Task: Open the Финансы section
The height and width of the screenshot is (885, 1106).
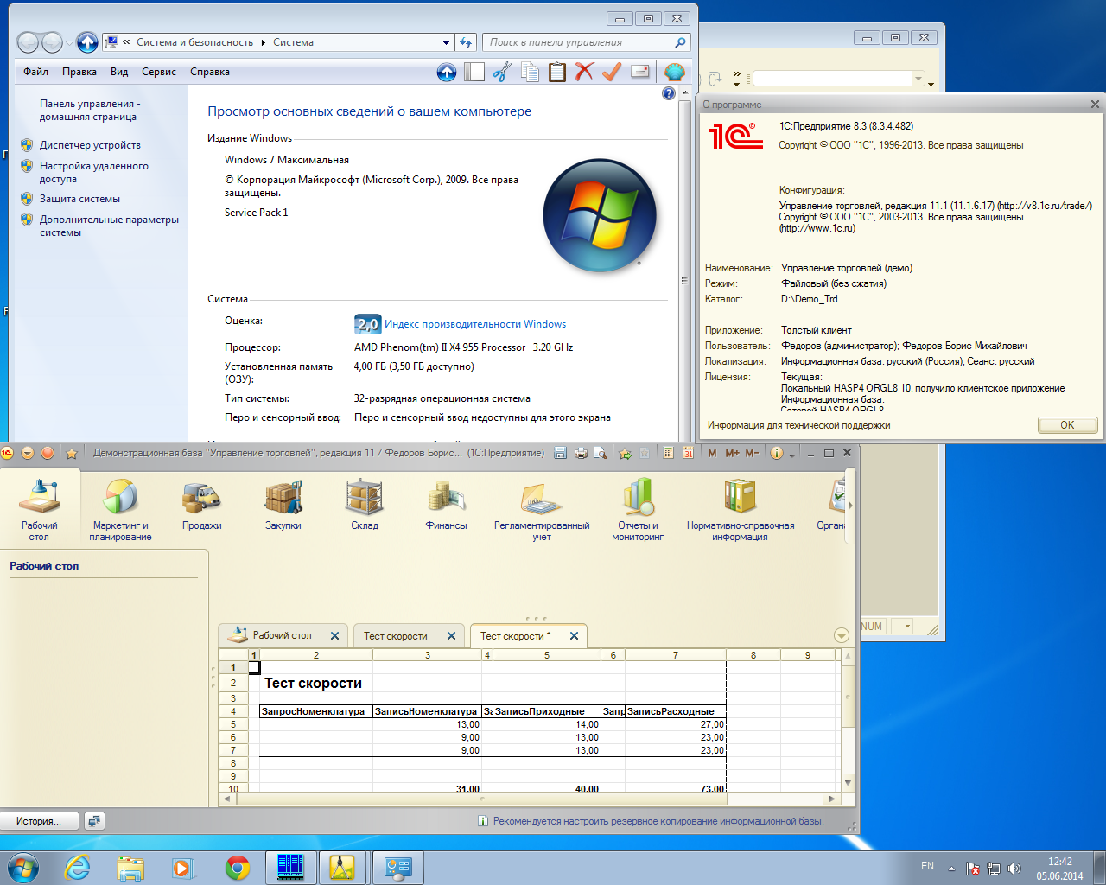Action: coord(446,506)
